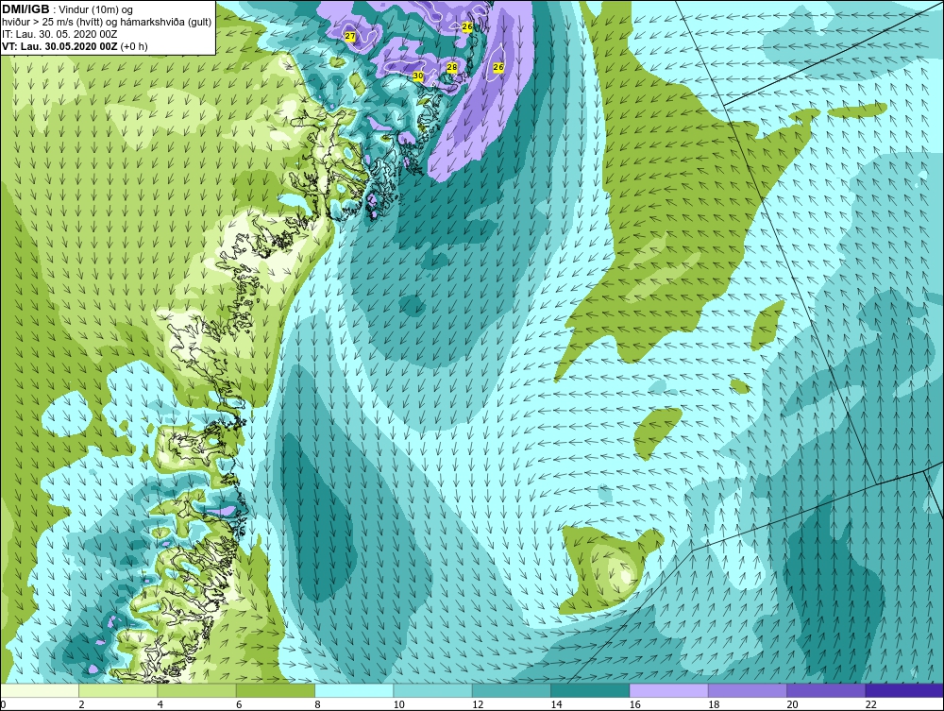The height and width of the screenshot is (711, 944).
Task: Choose the 12–14 m/s teal legend swatch
Action: pyautogui.click(x=511, y=690)
